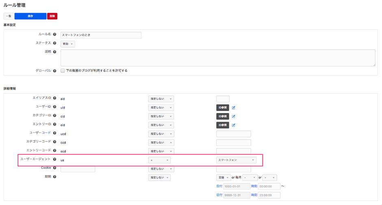
Task: Expand the ユーザーエージェント operator dropdown showing =
Action: click(159, 160)
